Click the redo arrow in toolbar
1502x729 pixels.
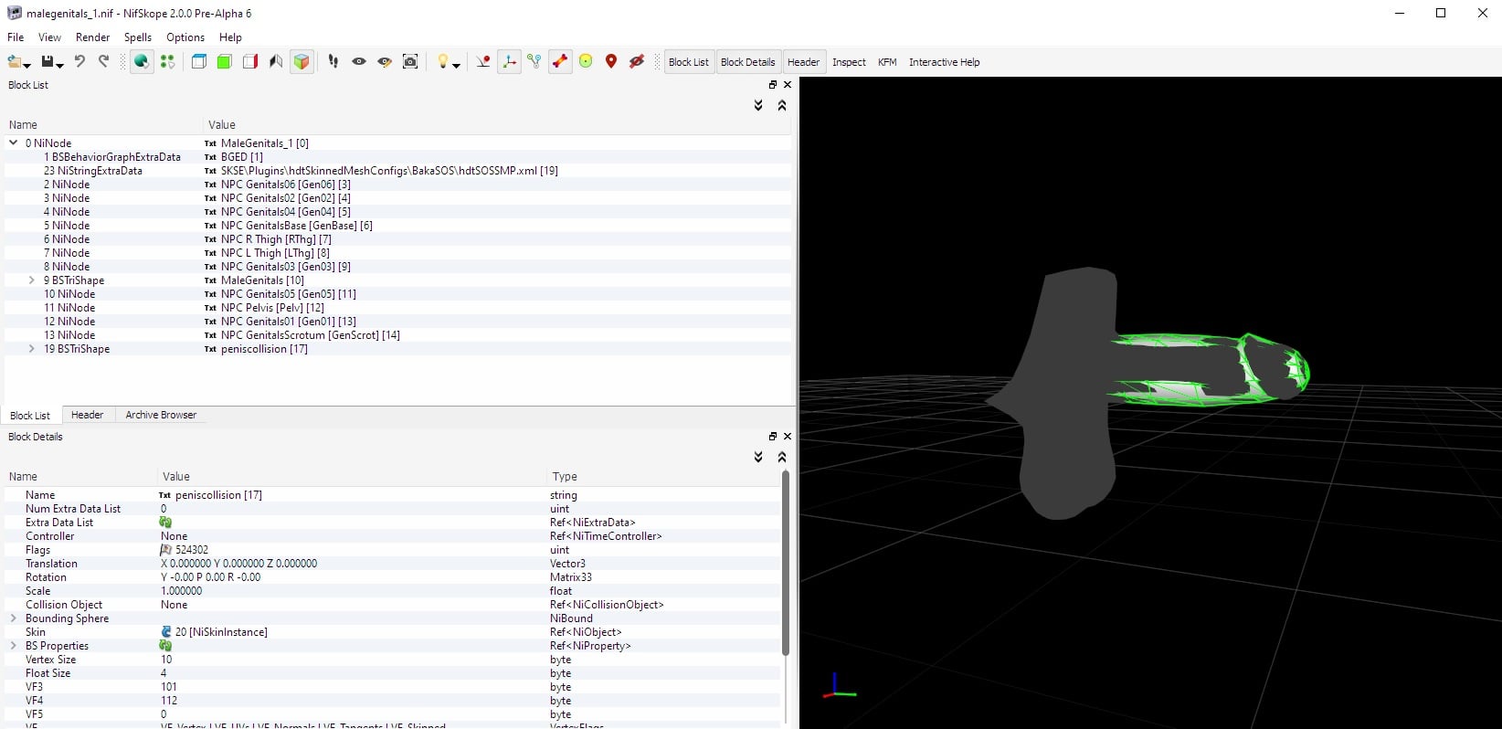[x=104, y=61]
